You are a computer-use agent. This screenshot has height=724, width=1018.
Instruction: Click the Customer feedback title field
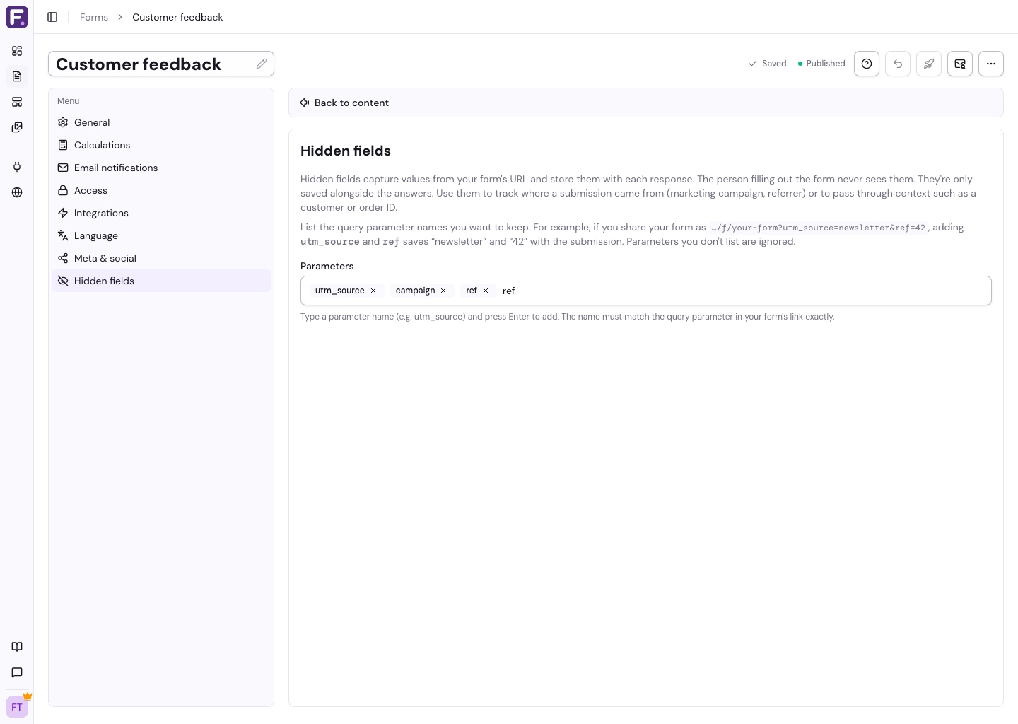[x=161, y=64]
